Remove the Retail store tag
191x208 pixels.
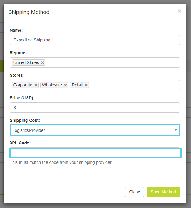click(86, 85)
